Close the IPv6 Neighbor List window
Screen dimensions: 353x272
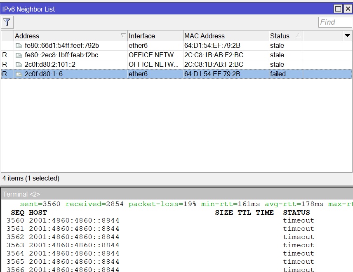coord(347,9)
